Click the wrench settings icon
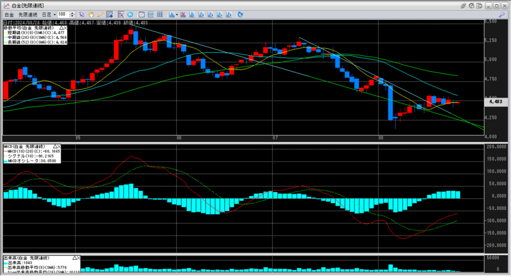This screenshot has height=276, width=511. click(x=502, y=15)
